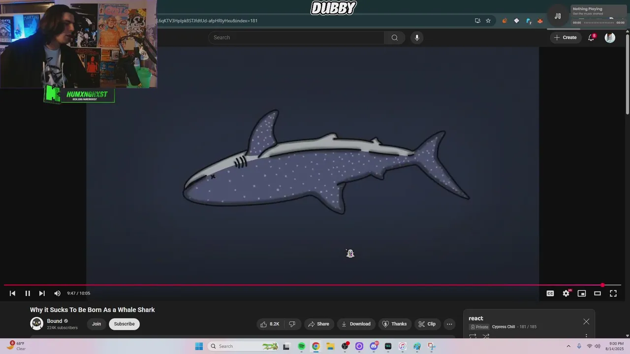The image size is (630, 354).
Task: Open Task View on the taskbar
Action: tap(286, 346)
